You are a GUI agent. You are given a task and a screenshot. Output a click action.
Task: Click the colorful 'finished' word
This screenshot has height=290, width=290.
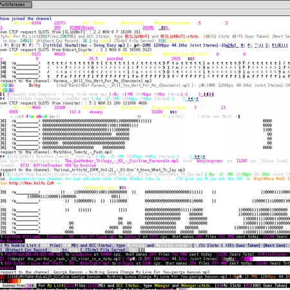pyautogui.click(x=37, y=117)
